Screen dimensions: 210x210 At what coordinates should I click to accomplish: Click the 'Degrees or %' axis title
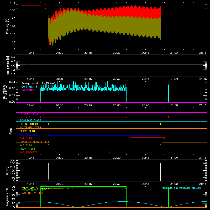(x=7, y=197)
